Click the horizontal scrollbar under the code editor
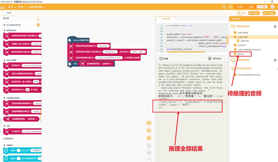 click(x=186, y=52)
